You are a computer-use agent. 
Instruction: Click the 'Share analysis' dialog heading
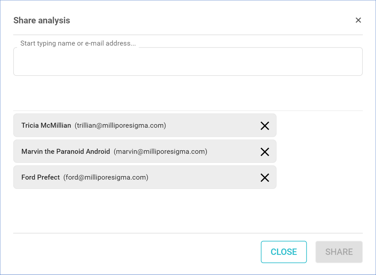coord(42,21)
